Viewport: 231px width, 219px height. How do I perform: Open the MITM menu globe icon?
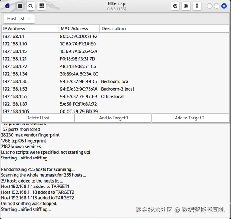175,6
